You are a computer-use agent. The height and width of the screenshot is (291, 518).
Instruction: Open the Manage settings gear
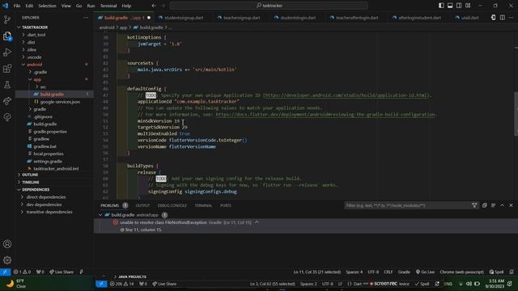point(7,260)
